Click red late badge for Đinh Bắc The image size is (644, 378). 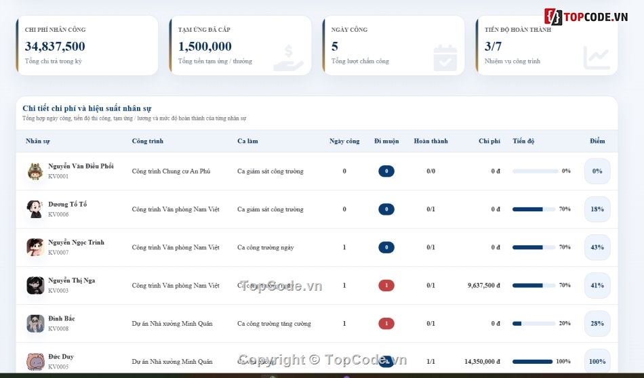[386, 324]
